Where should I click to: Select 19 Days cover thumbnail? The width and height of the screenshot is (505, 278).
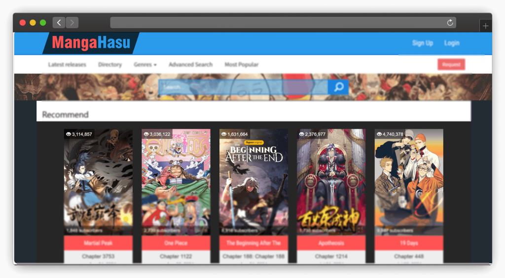pos(409,182)
